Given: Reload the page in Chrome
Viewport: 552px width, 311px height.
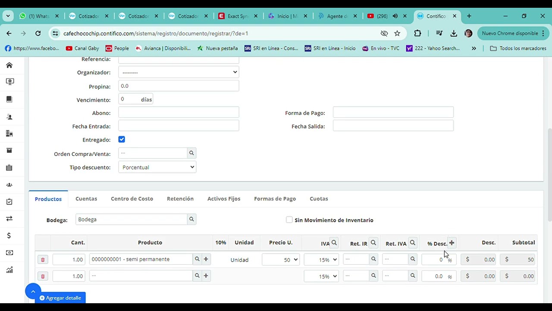Looking at the screenshot, I should click(38, 33).
